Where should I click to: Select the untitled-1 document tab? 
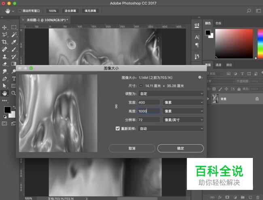45,20
